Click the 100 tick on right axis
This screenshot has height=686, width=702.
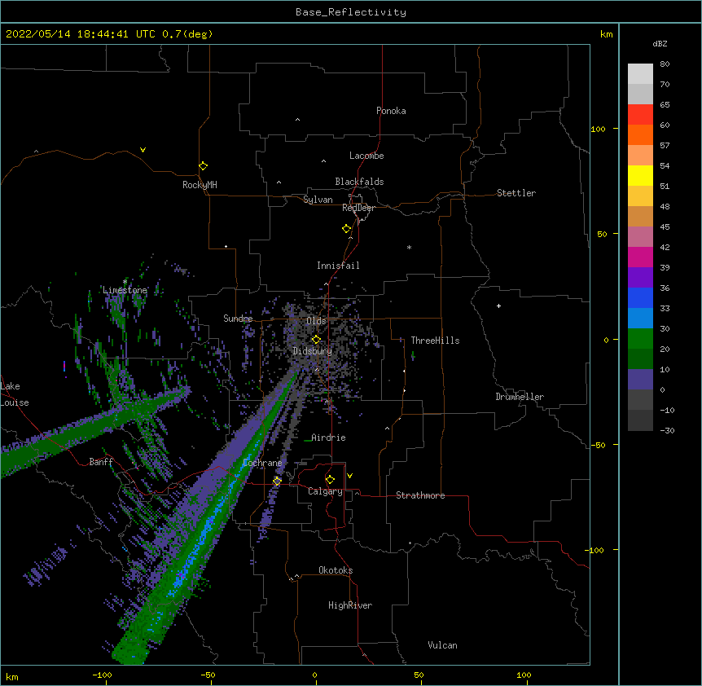click(x=598, y=129)
